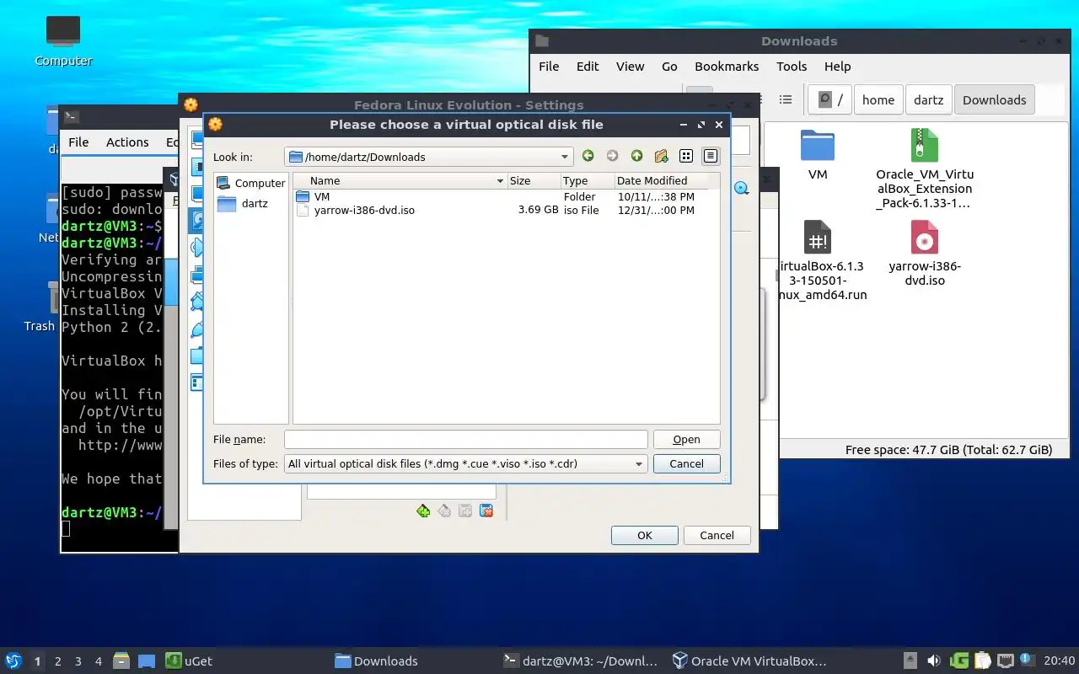Click Downloads breadcrumb in file manager
1079x674 pixels.
994,99
